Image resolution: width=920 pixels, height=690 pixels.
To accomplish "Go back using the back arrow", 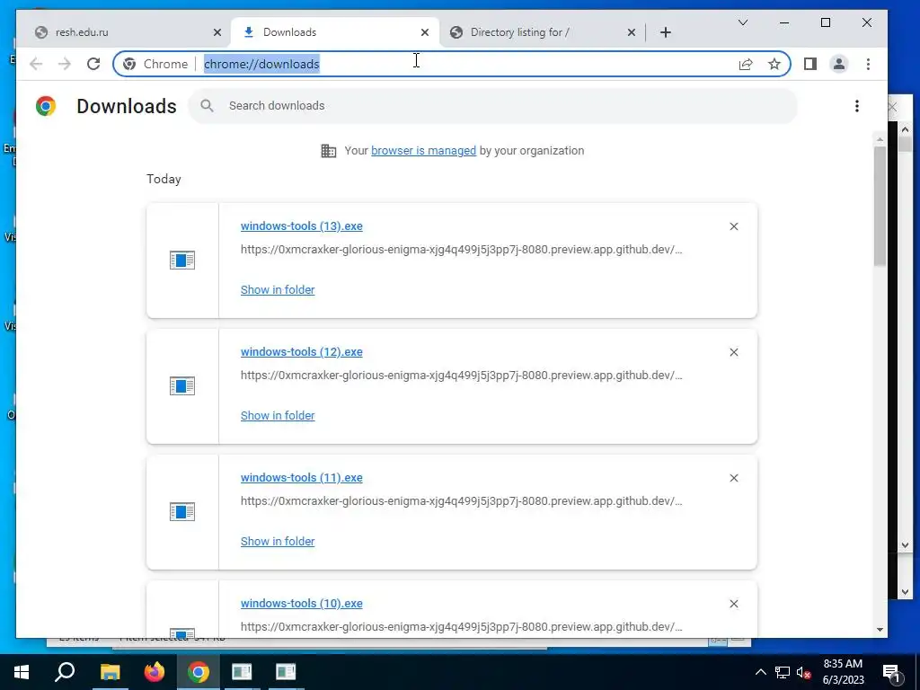I will coord(36,64).
